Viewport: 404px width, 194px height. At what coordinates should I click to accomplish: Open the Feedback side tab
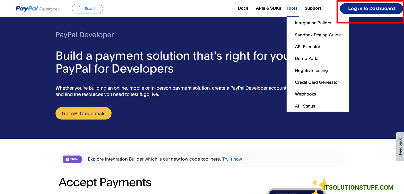[x=400, y=147]
